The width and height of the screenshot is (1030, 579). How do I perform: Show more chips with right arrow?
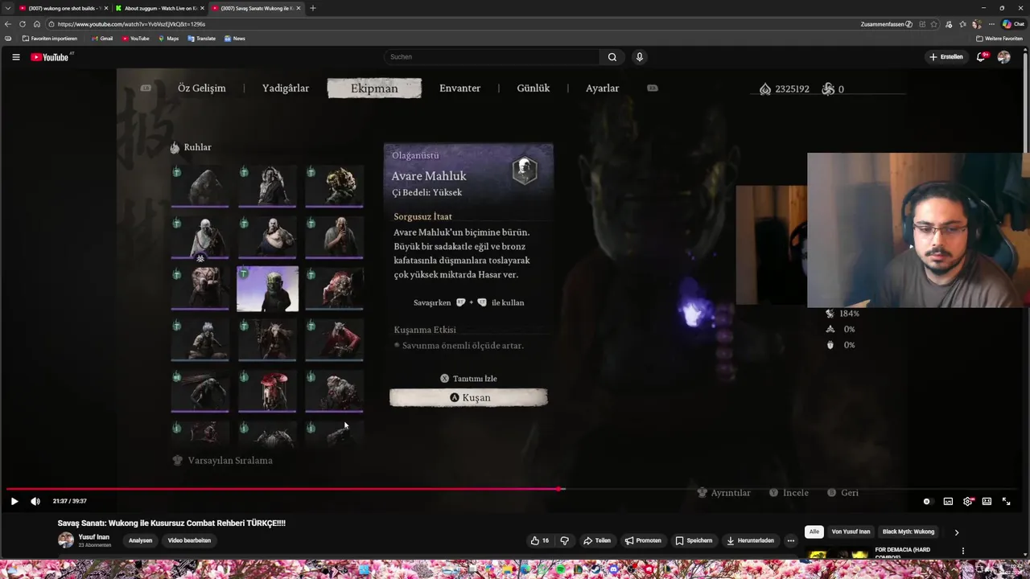click(x=956, y=532)
